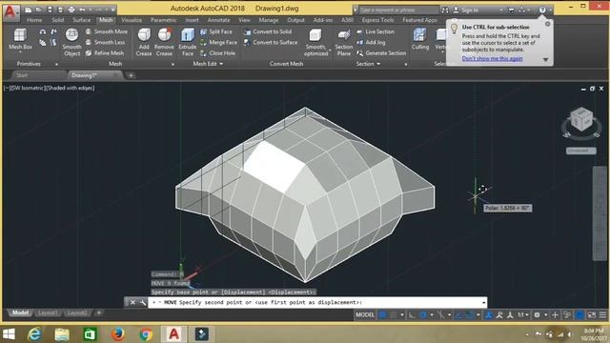Open the Primitives panel dialog launcher arrow
This screenshot has height=343, width=610.
pos(56,64)
